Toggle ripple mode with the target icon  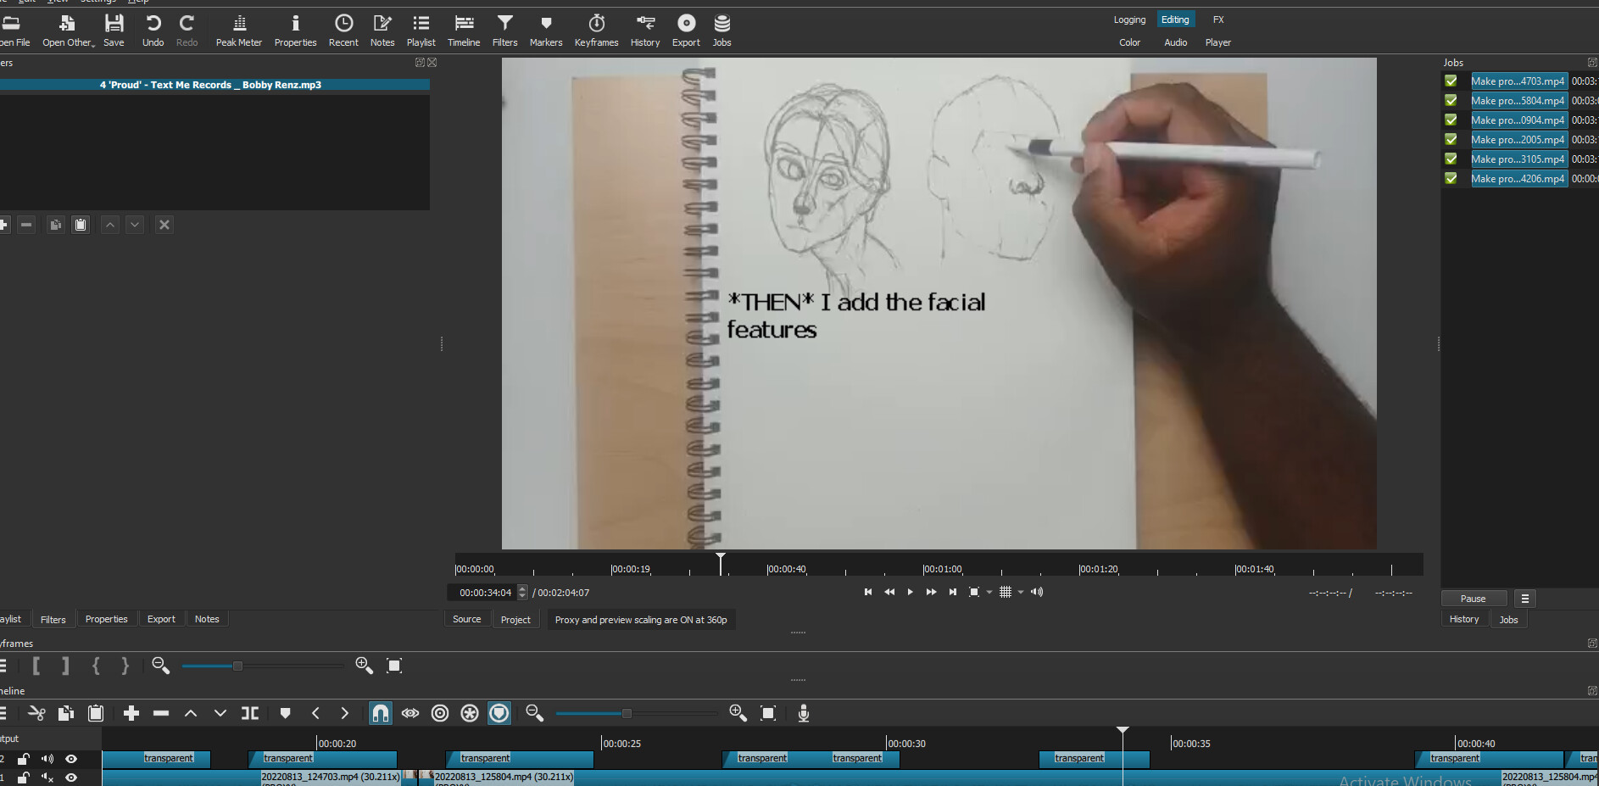(440, 713)
